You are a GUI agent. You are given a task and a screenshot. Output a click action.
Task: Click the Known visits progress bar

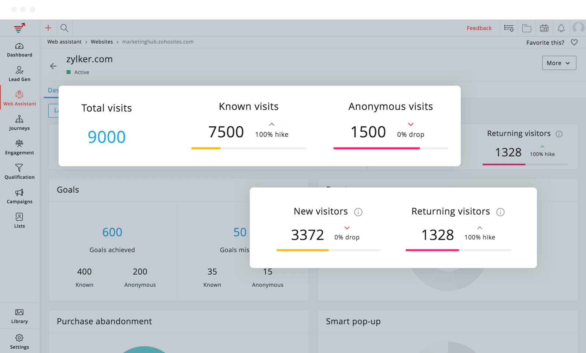pos(249,148)
